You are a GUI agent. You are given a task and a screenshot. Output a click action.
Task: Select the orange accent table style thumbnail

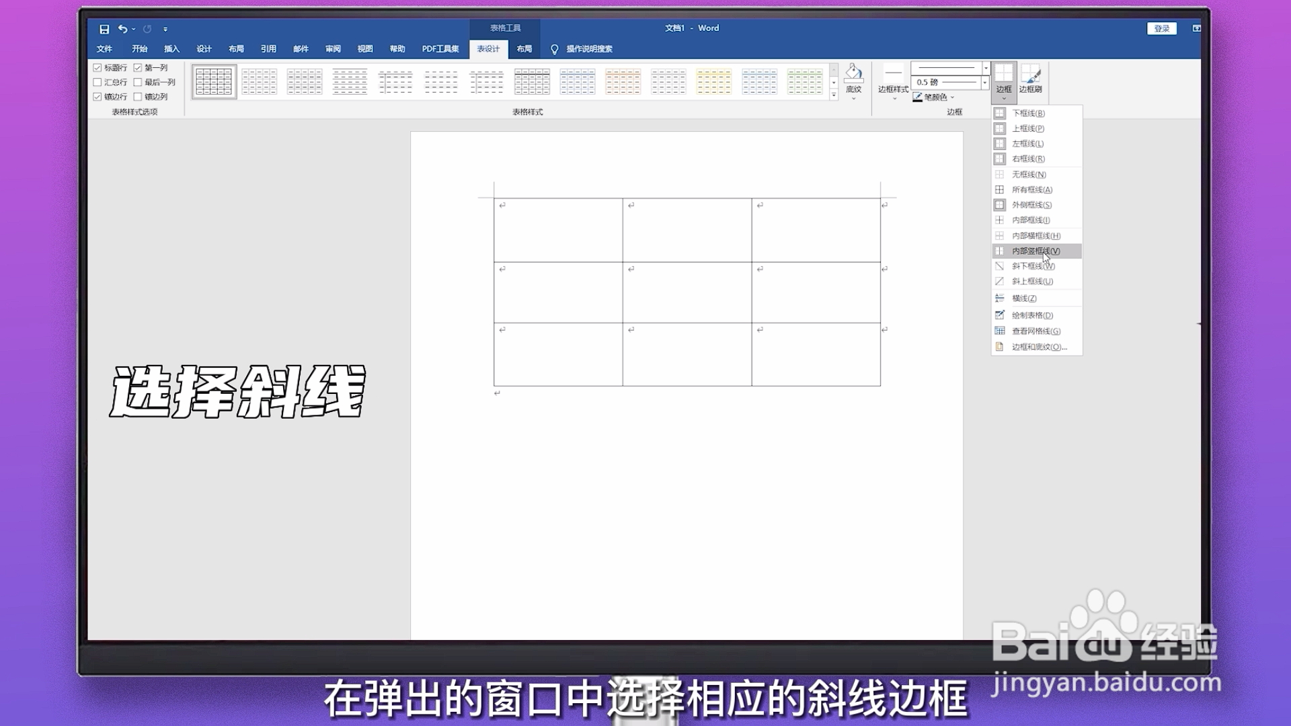point(623,81)
